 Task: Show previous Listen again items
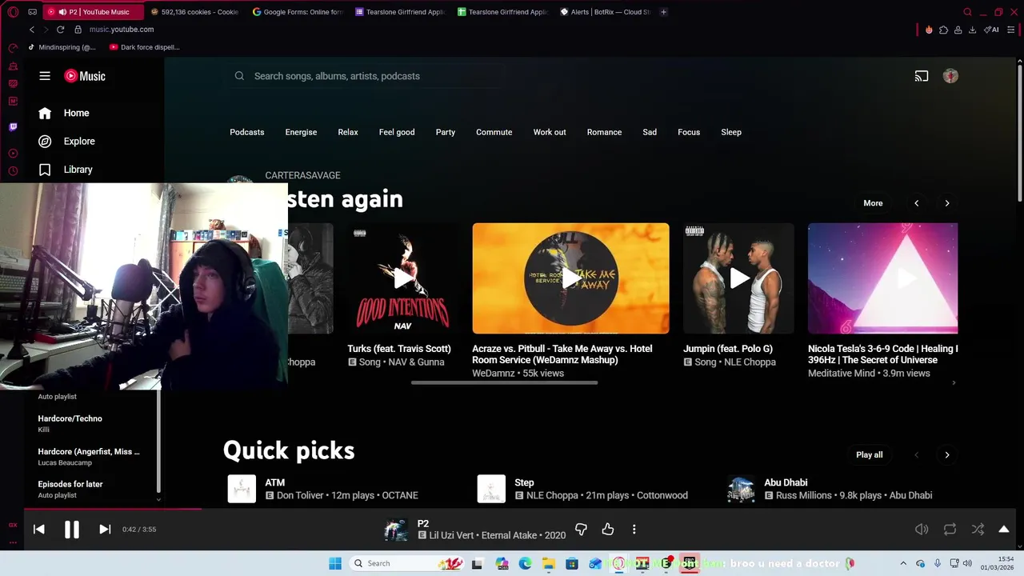tap(917, 203)
